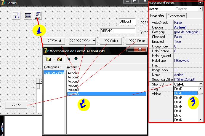Click the DBEdit2 field on form
Viewport: 205px width, 136px height.
tap(118, 31)
